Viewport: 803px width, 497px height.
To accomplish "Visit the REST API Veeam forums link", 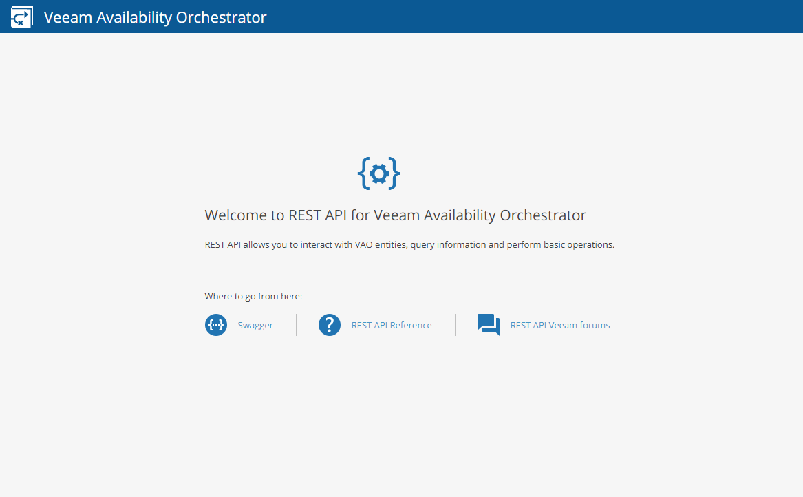I will point(559,326).
